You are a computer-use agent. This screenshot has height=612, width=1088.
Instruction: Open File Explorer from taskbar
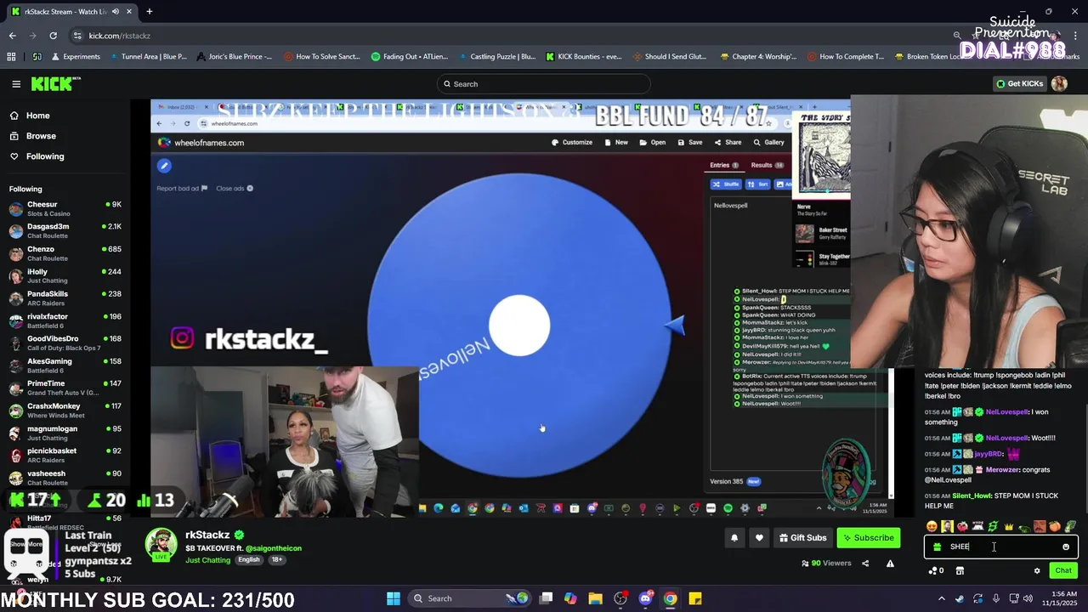click(596, 598)
